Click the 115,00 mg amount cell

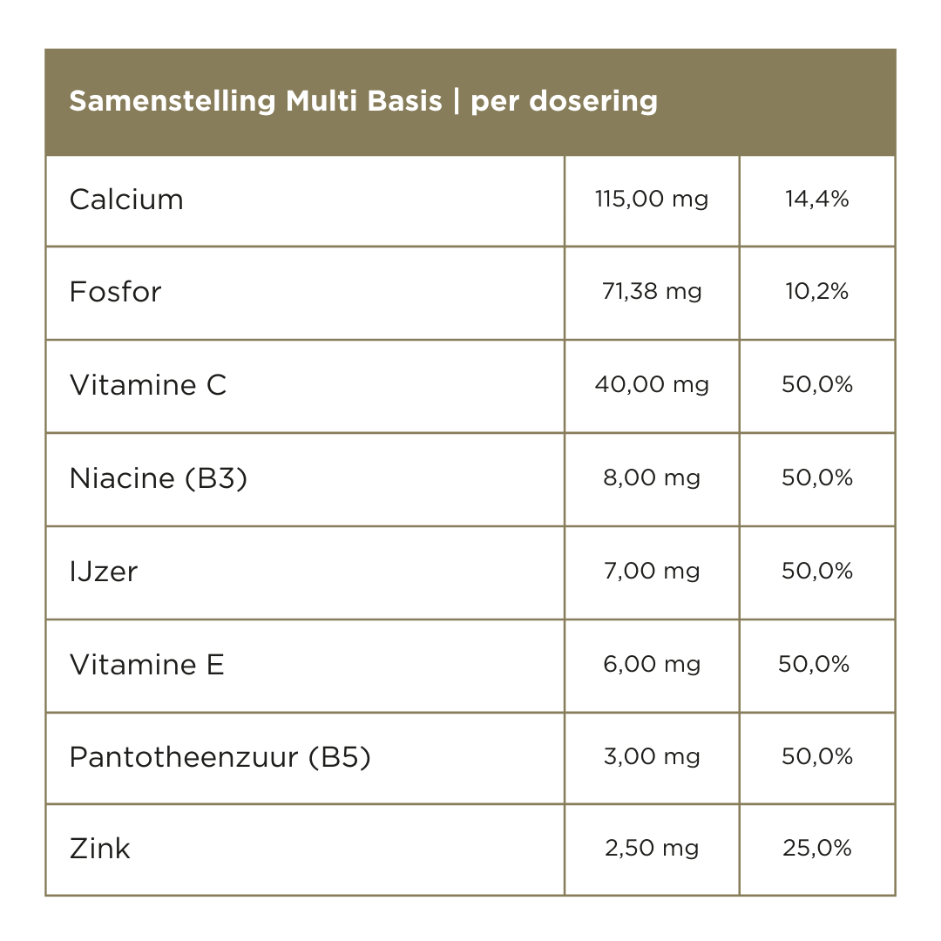(652, 200)
